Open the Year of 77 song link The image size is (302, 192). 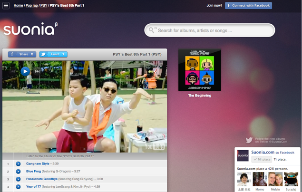pos(33,186)
